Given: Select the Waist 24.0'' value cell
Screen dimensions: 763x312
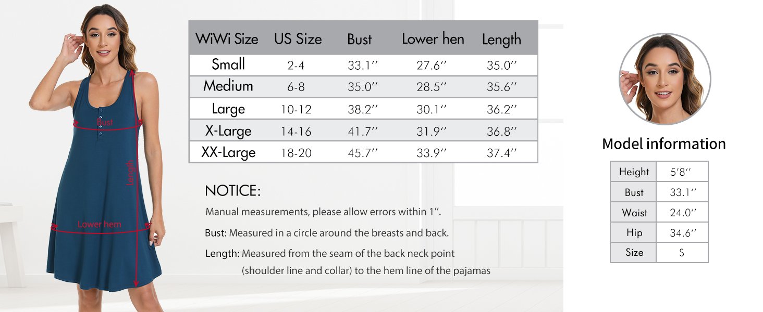Looking at the screenshot, I should coord(682,212).
